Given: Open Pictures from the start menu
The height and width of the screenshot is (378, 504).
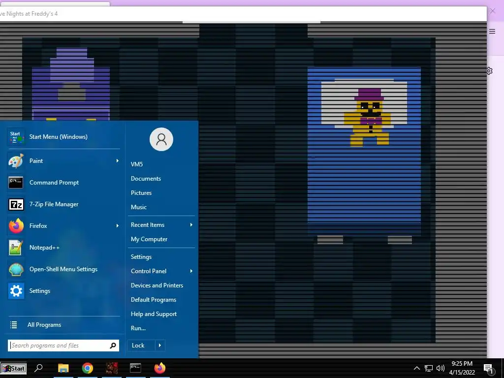Looking at the screenshot, I should click(x=141, y=193).
